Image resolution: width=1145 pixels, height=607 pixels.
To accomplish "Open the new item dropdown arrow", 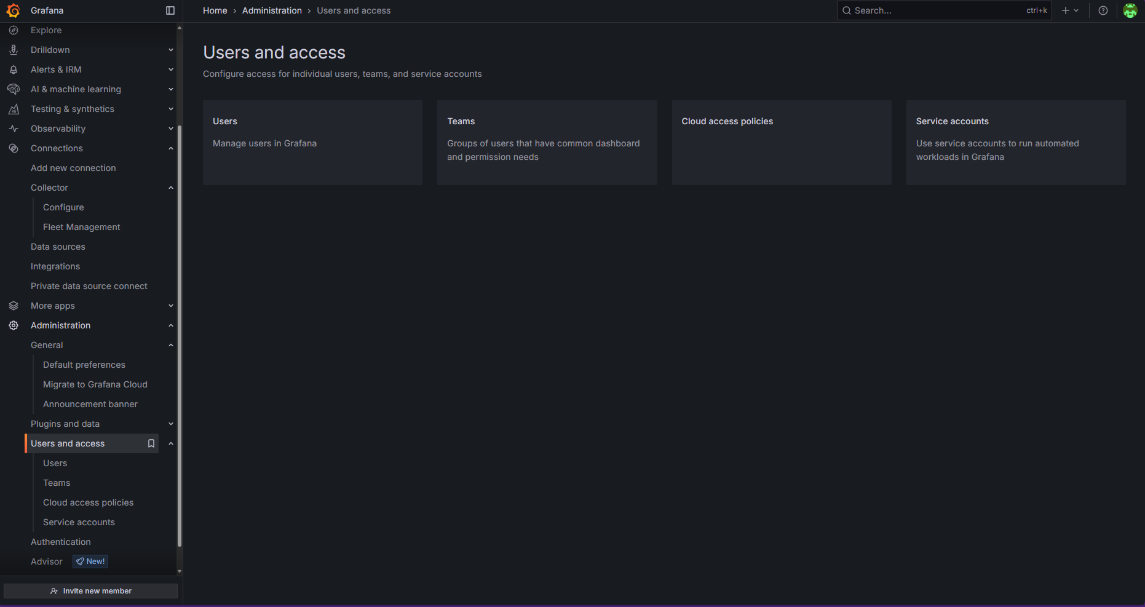I will click(x=1076, y=10).
